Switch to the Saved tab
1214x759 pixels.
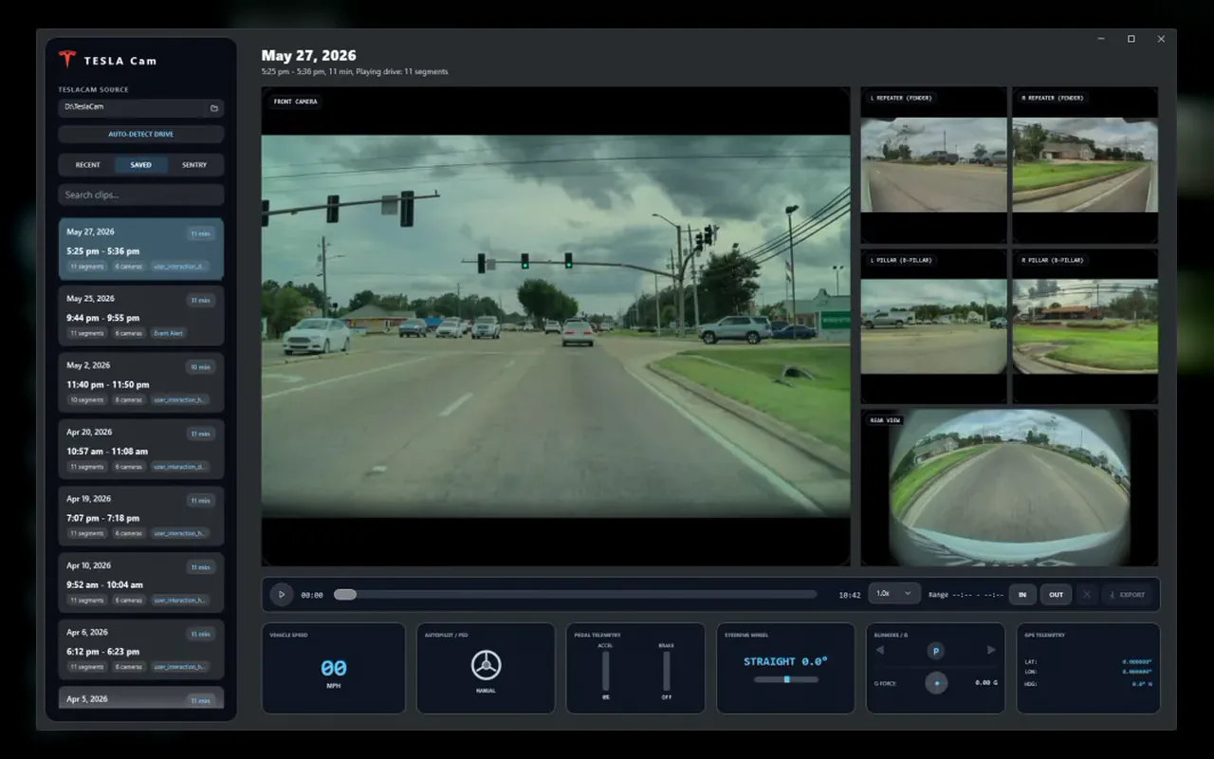pos(140,165)
